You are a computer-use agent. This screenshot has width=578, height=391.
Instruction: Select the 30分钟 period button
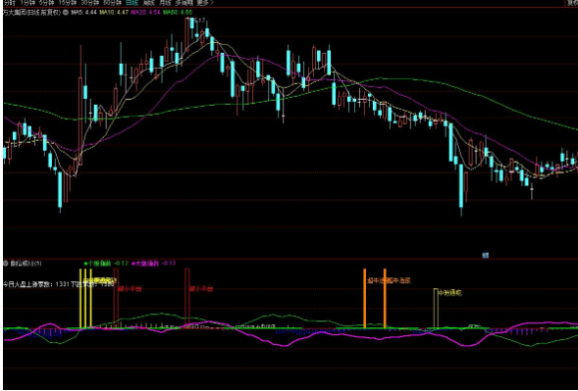click(x=90, y=3)
